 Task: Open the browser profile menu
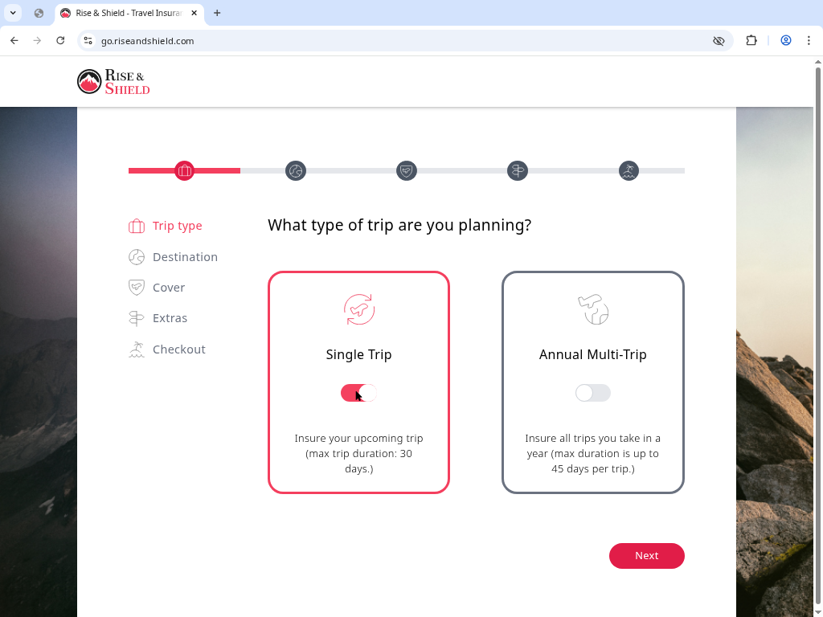(x=786, y=41)
